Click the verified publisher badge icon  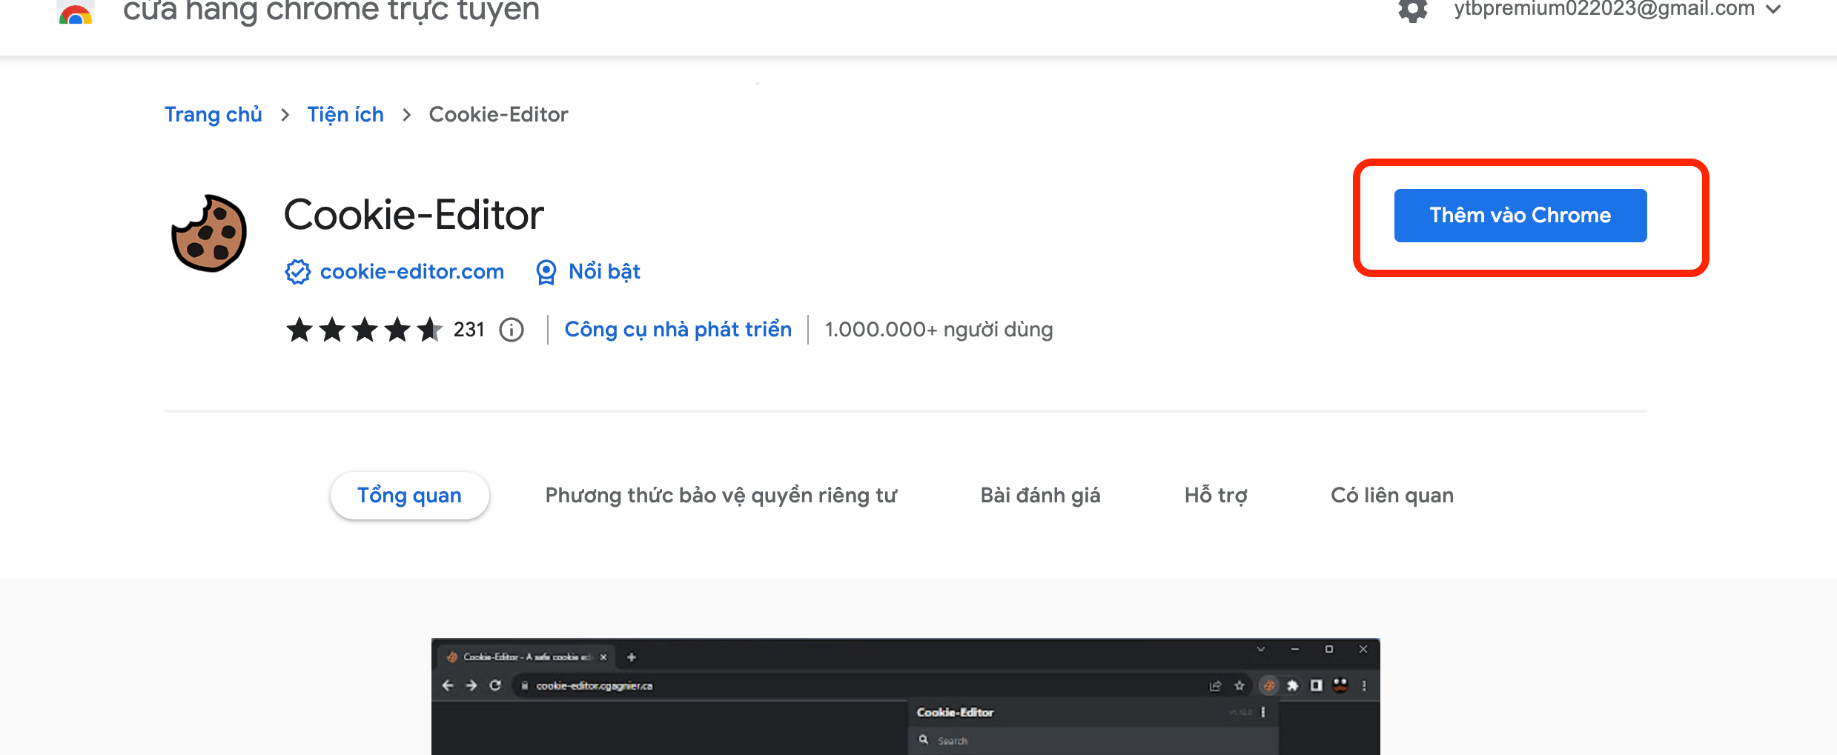pos(298,272)
